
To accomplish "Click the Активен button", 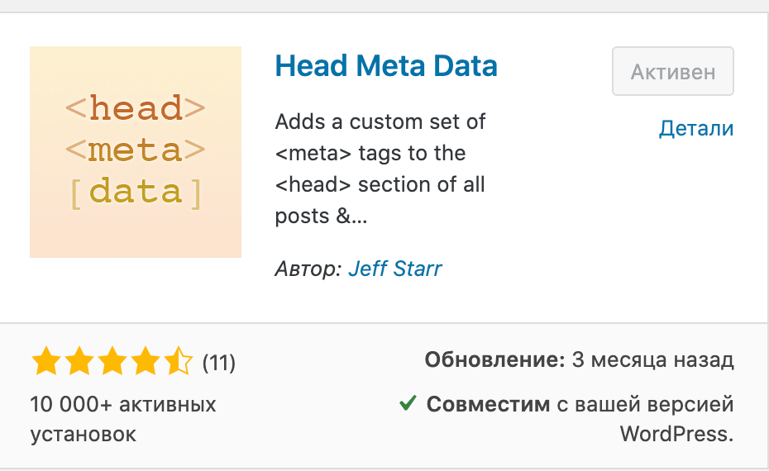I will [673, 72].
